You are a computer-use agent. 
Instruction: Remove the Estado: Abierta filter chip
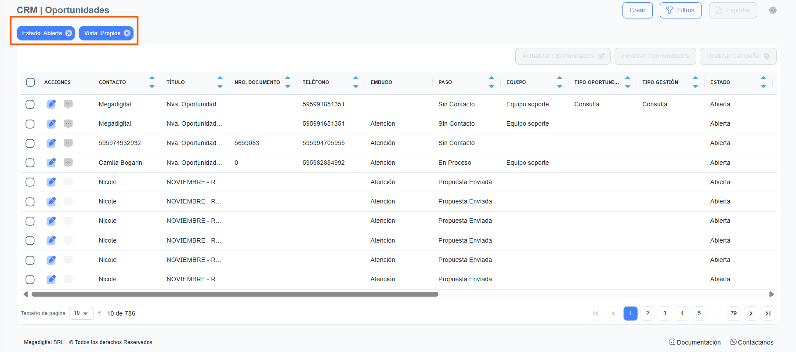69,33
